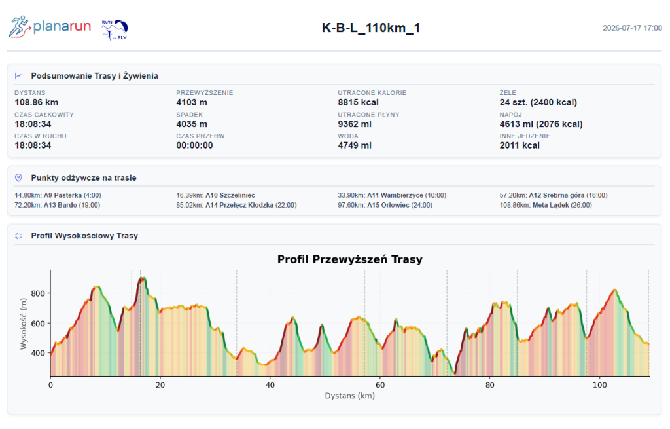The width and height of the screenshot is (670, 429).
Task: Click the break time value 00:00:00
Action: pyautogui.click(x=194, y=145)
